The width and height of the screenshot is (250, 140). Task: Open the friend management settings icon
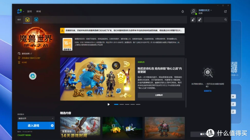pos(200,20)
